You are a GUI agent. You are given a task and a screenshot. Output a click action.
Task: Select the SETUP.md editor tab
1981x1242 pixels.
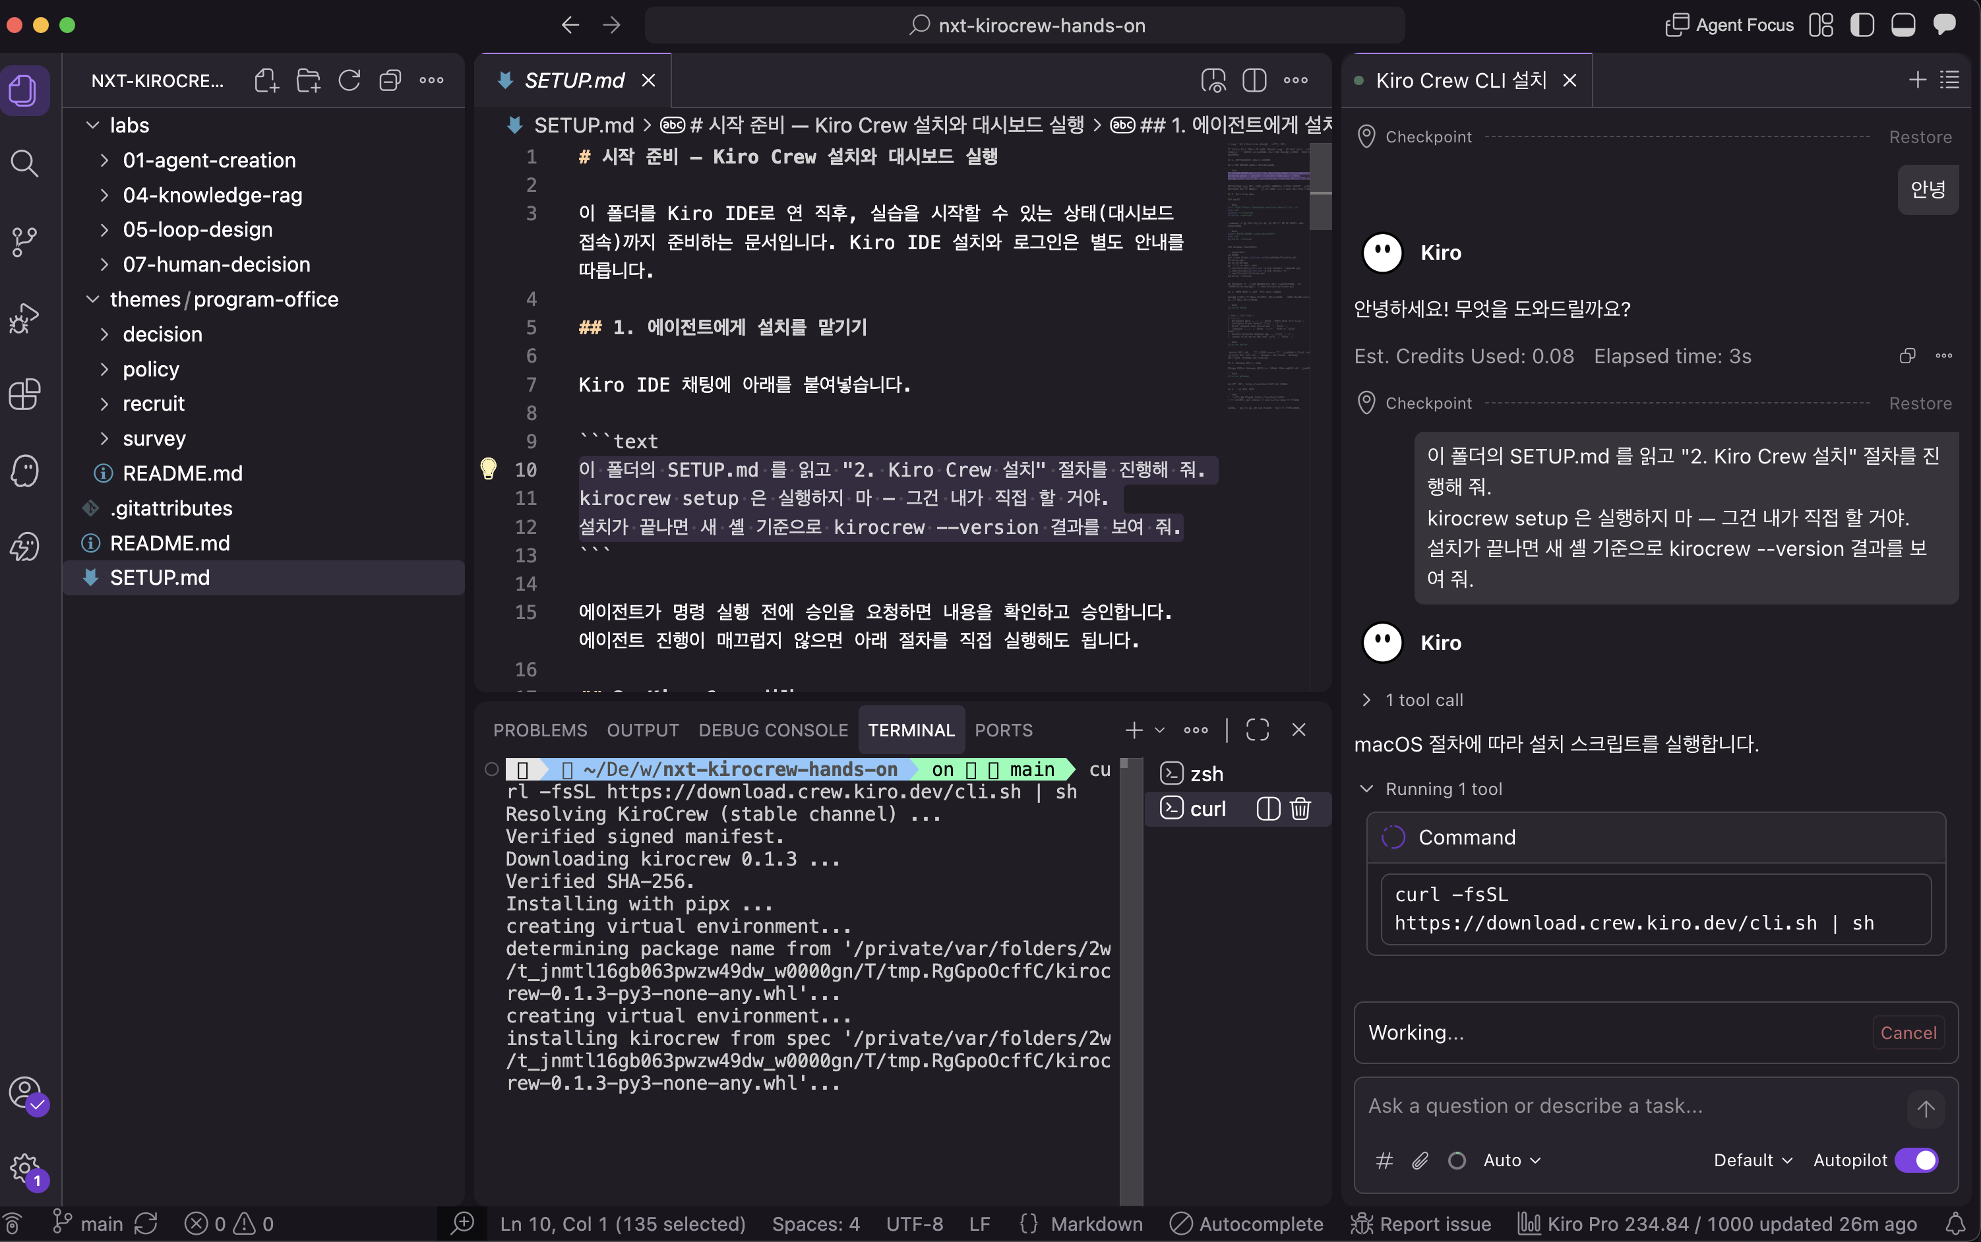[574, 80]
